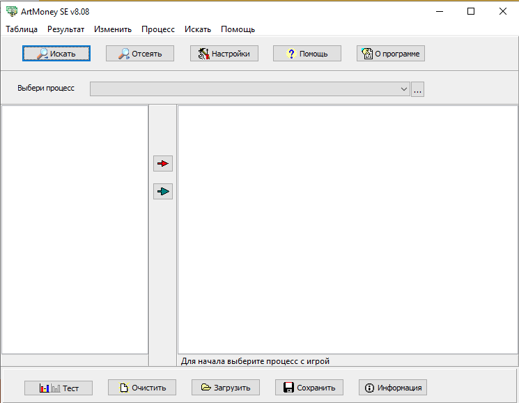Open the Таблица menu
The image size is (519, 403).
point(22,29)
